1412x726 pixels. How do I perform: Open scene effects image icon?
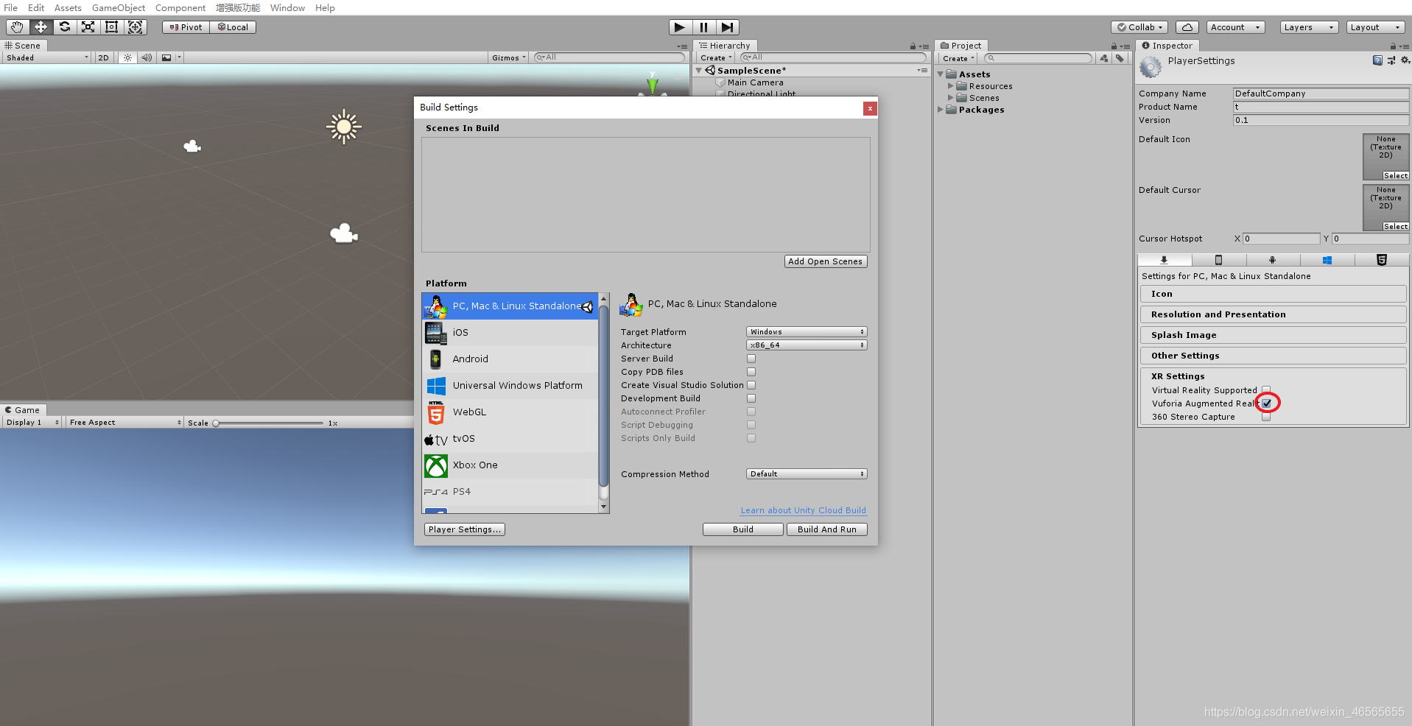[166, 57]
